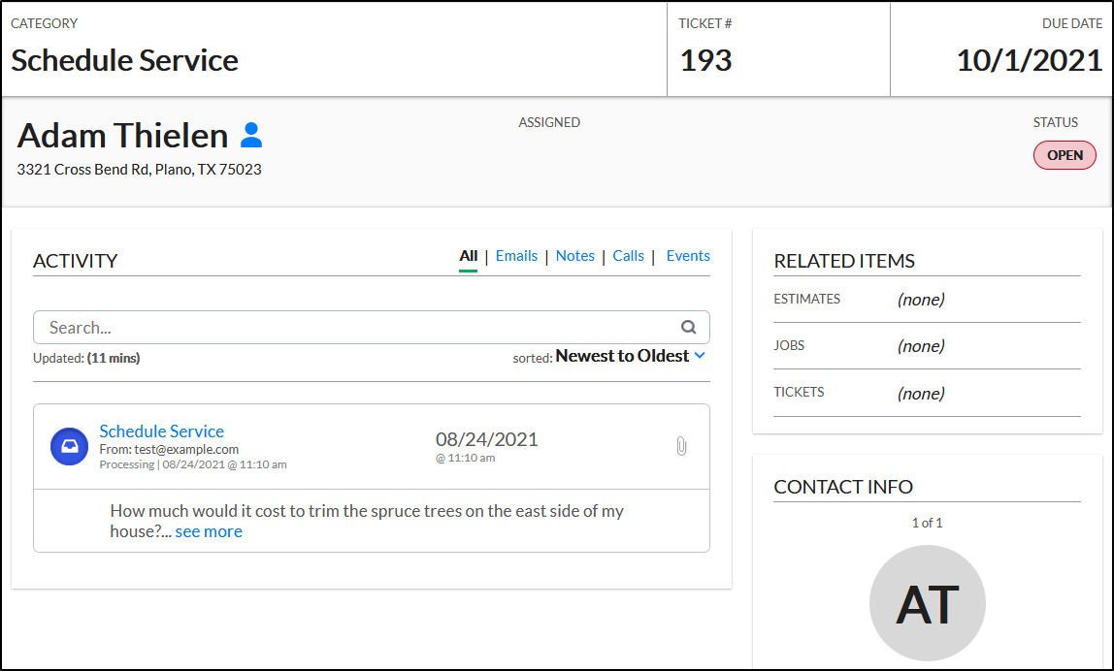Click the contact person icon beside Adam Thielen

251,135
